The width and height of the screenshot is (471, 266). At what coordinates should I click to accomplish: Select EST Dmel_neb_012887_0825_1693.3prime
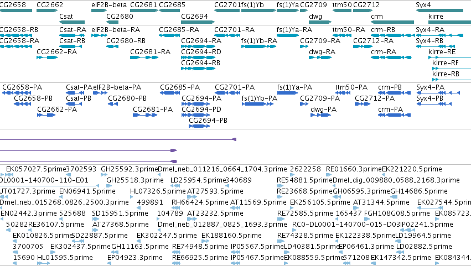(161, 230)
